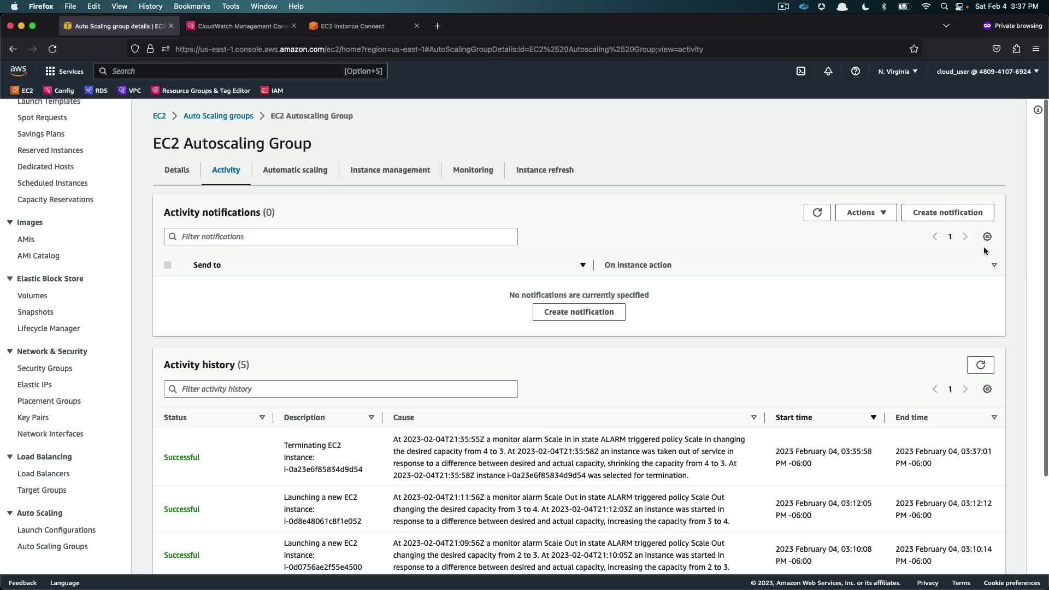Screen dimensions: 1049x590
Task: Refresh the Activity notifications list
Action: 817,213
